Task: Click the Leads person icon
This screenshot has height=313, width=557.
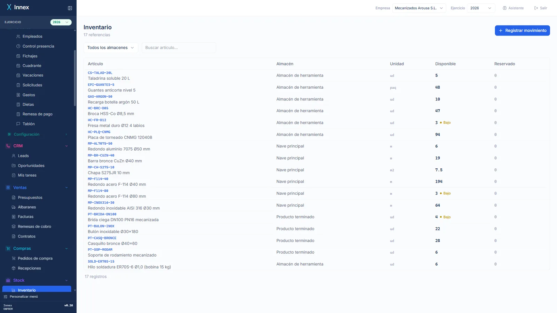Action: 14,156
